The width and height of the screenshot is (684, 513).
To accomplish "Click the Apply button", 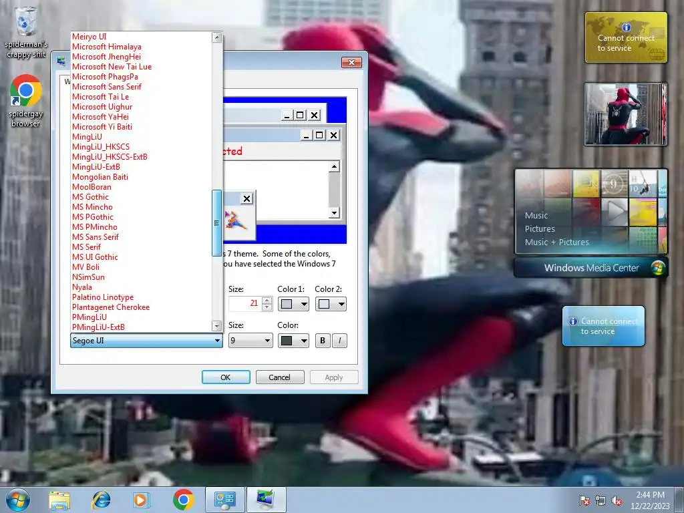I will pyautogui.click(x=334, y=377).
